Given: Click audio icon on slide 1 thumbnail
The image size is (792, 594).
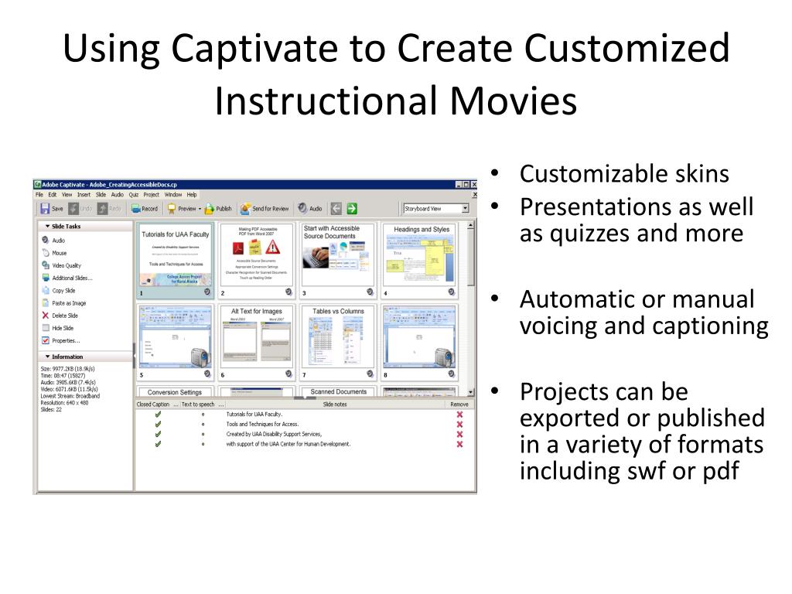Looking at the screenshot, I should click(207, 292).
